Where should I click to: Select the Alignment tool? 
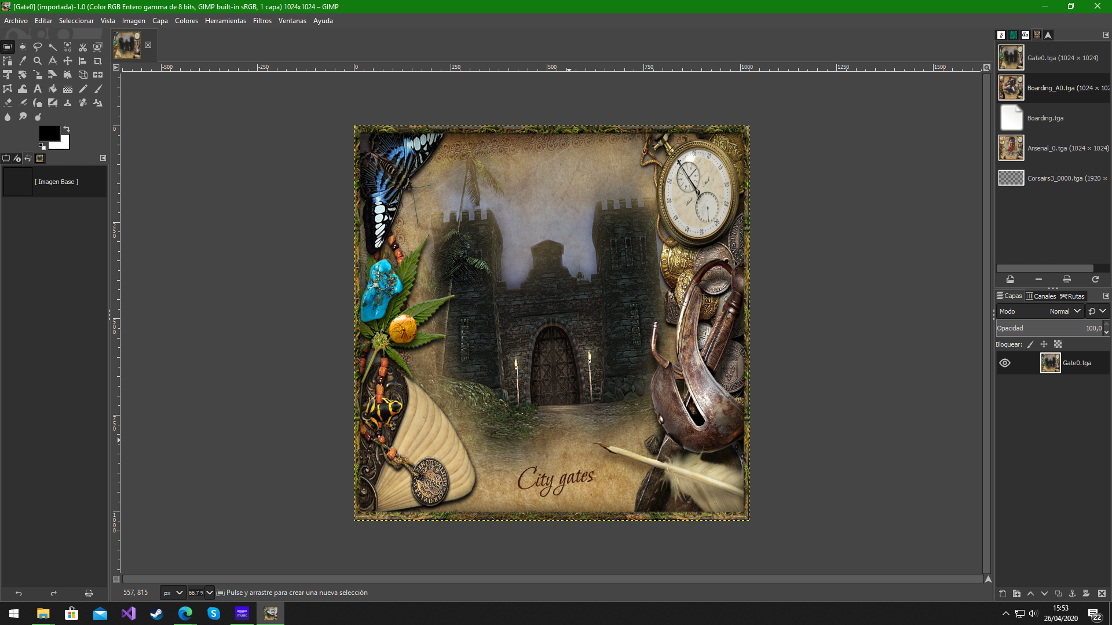coord(83,61)
